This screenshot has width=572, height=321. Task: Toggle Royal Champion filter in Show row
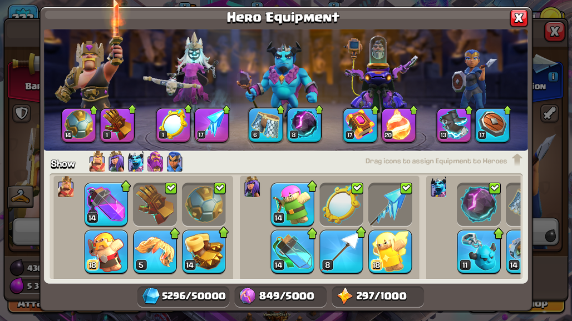(x=175, y=162)
